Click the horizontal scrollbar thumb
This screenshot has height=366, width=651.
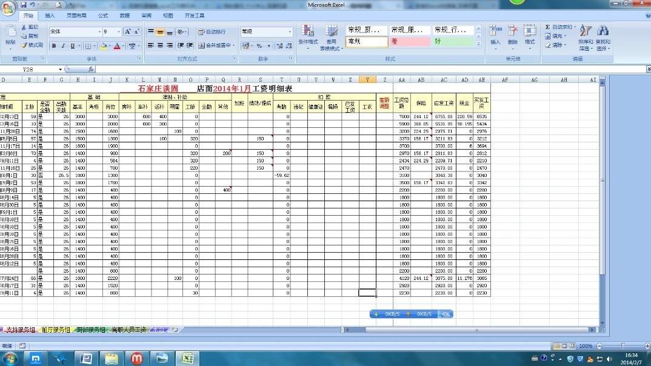(x=476, y=330)
